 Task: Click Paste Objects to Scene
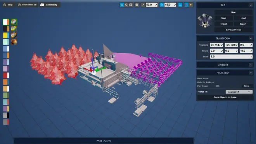point(225,97)
